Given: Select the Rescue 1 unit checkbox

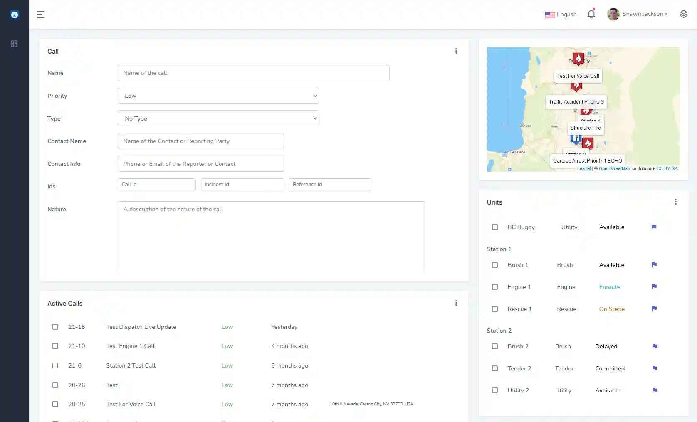Looking at the screenshot, I should [x=494, y=309].
